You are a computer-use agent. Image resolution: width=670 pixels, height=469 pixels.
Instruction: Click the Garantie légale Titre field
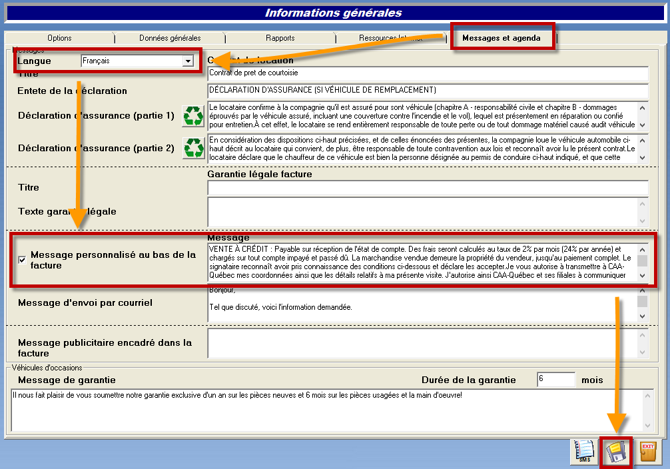point(428,188)
